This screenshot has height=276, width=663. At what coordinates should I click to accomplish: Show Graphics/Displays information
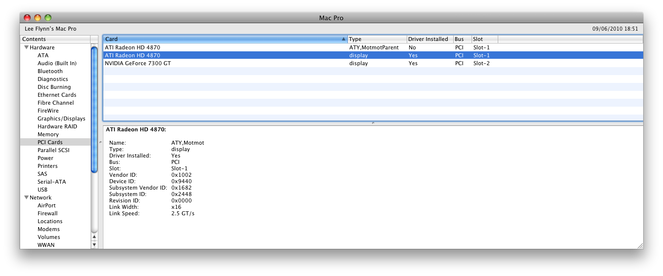pyautogui.click(x=61, y=118)
